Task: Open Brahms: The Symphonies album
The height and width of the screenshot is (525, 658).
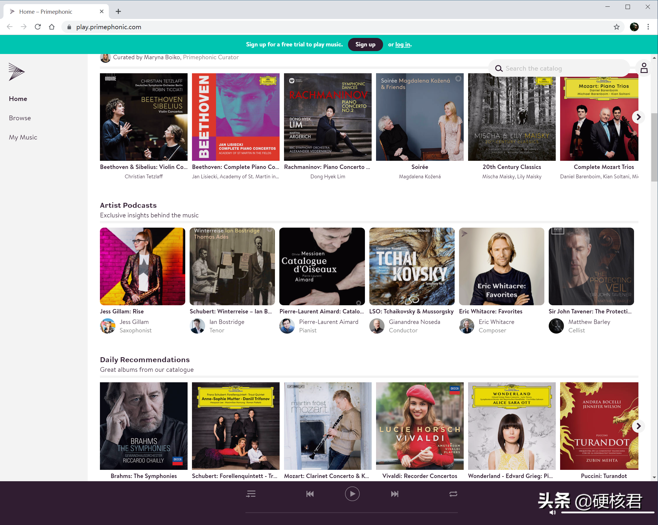Action: (143, 426)
